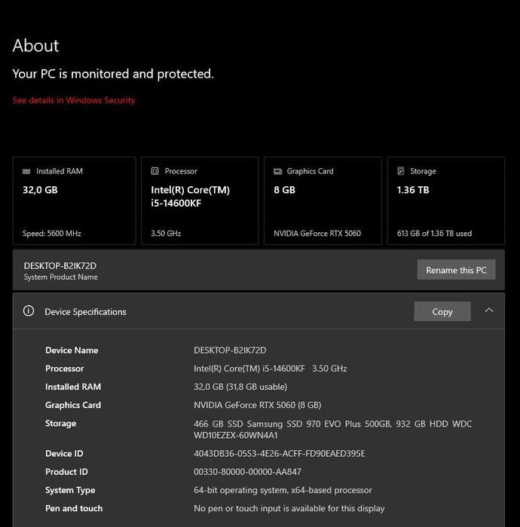
Task: Click the 8 GB value in Graphics Card tile
Action: [284, 190]
